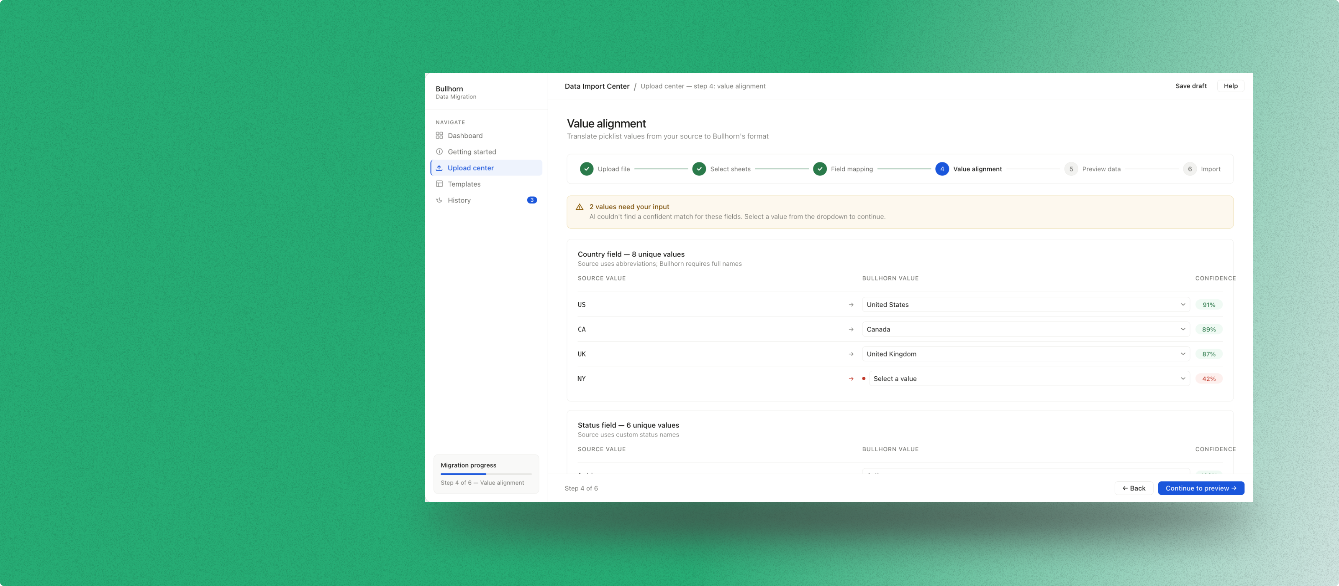1339x586 pixels.
Task: Click the Upload file step checkmark
Action: (x=586, y=169)
